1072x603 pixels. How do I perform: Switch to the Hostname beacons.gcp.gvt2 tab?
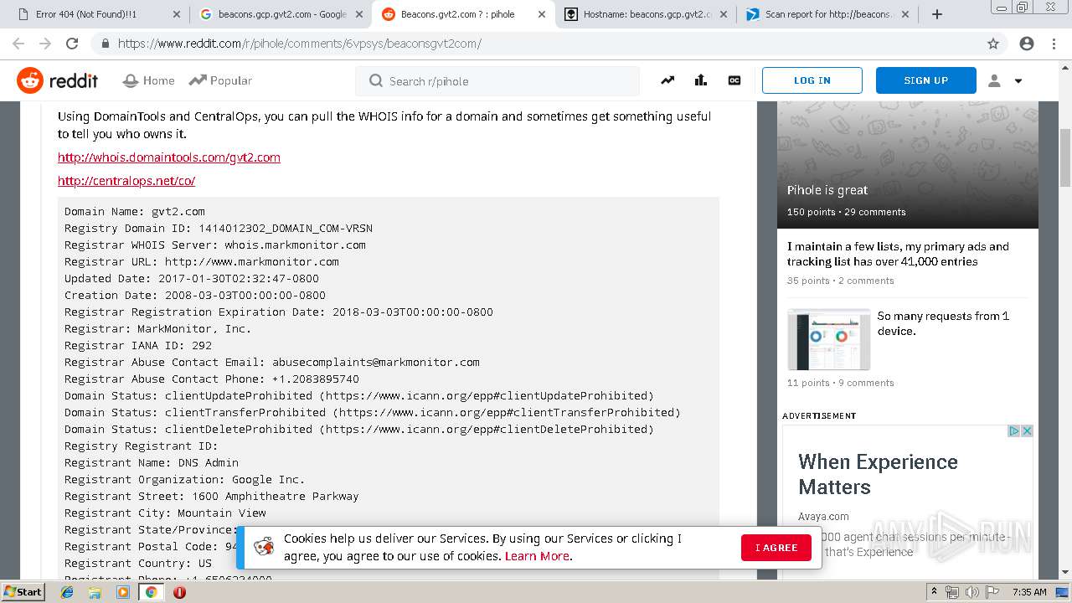point(646,14)
